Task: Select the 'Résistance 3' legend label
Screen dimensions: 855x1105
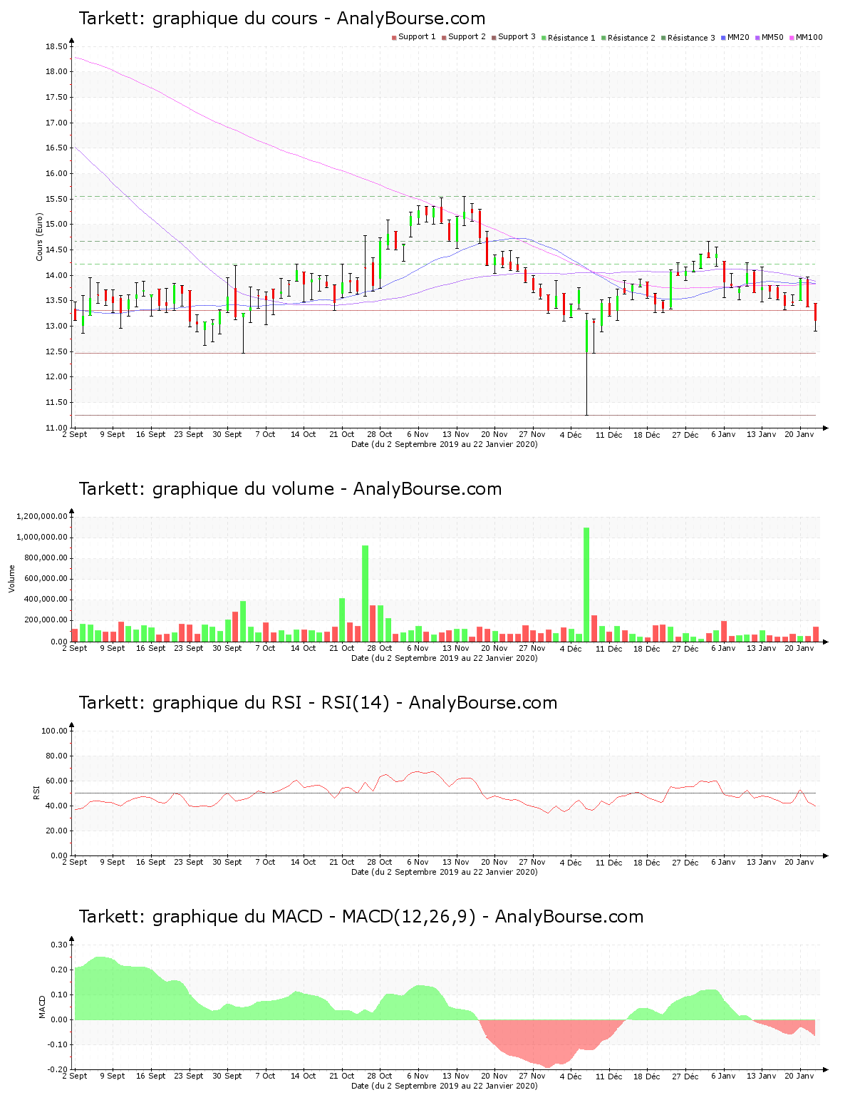Action: [x=691, y=38]
